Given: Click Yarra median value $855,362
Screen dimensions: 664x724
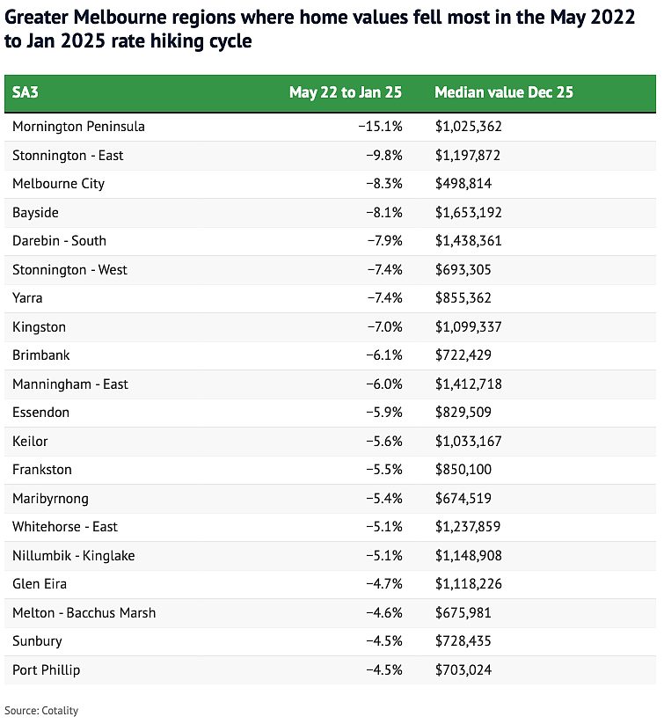Looking at the screenshot, I should click(x=463, y=298).
